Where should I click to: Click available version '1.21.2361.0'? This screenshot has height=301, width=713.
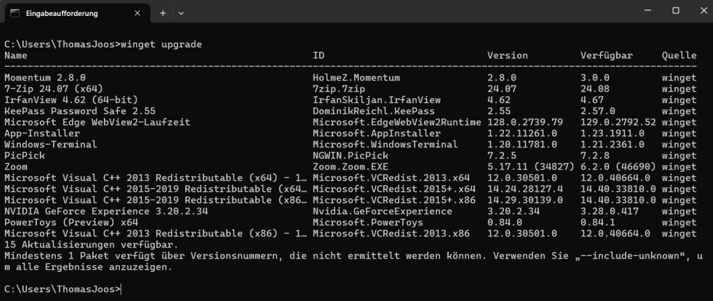[613, 144]
